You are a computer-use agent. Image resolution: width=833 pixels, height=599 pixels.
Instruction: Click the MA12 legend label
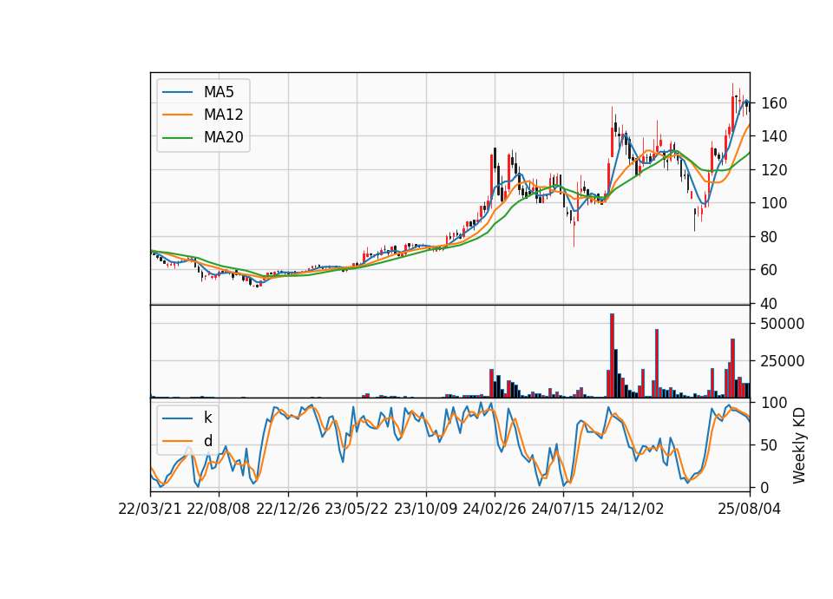tap(223, 115)
